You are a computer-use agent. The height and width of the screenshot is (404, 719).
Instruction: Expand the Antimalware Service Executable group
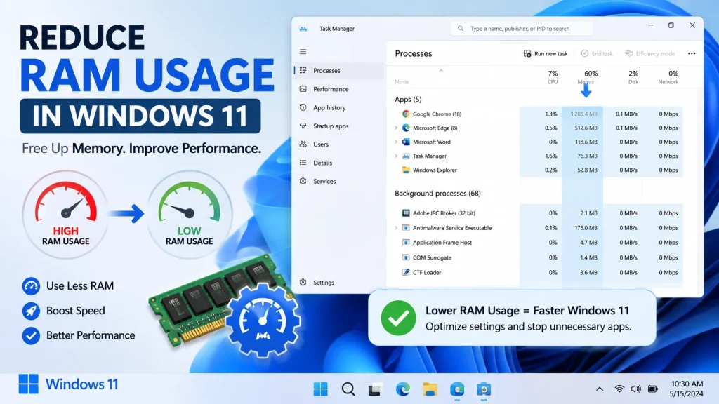point(396,228)
